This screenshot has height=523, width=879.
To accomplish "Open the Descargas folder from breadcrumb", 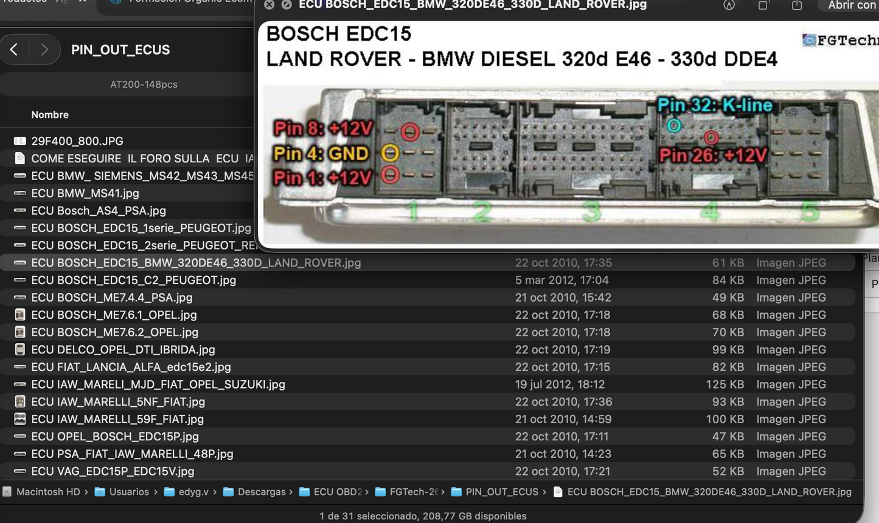I will tap(262, 491).
